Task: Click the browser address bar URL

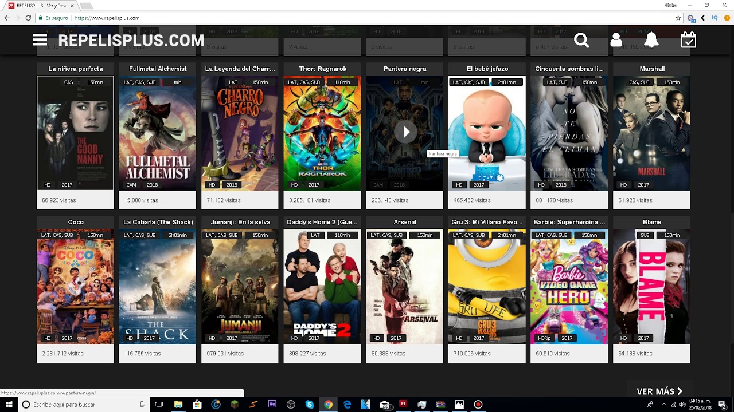Action: click(x=107, y=18)
